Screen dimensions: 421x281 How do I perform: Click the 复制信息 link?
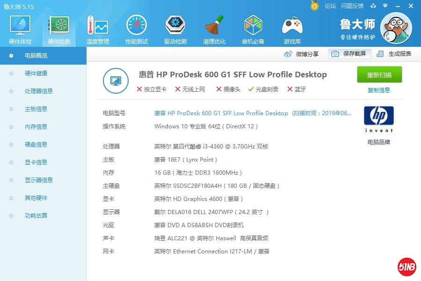pos(379,90)
